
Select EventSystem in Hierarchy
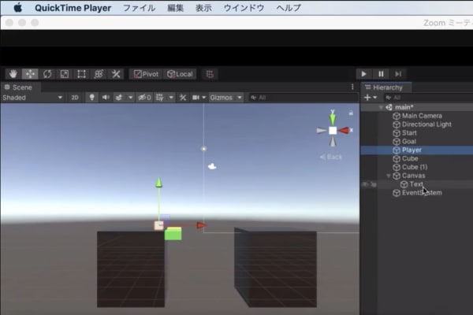(422, 193)
